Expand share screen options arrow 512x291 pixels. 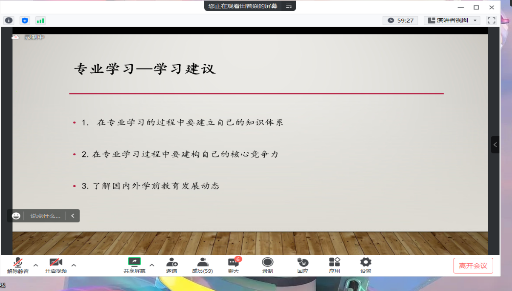click(152, 265)
